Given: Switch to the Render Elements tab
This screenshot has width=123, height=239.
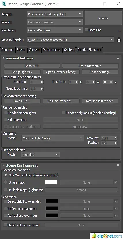Looking at the screenshot, I should point(89,50).
